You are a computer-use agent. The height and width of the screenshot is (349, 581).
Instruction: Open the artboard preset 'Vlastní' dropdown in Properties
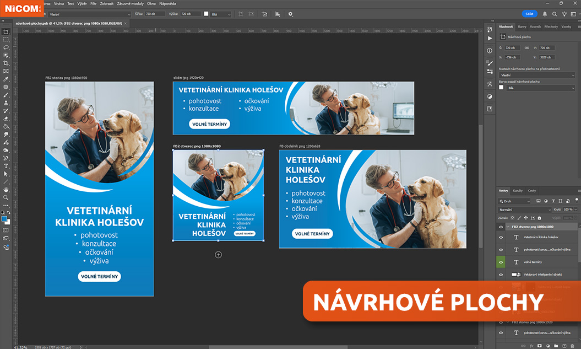click(537, 74)
